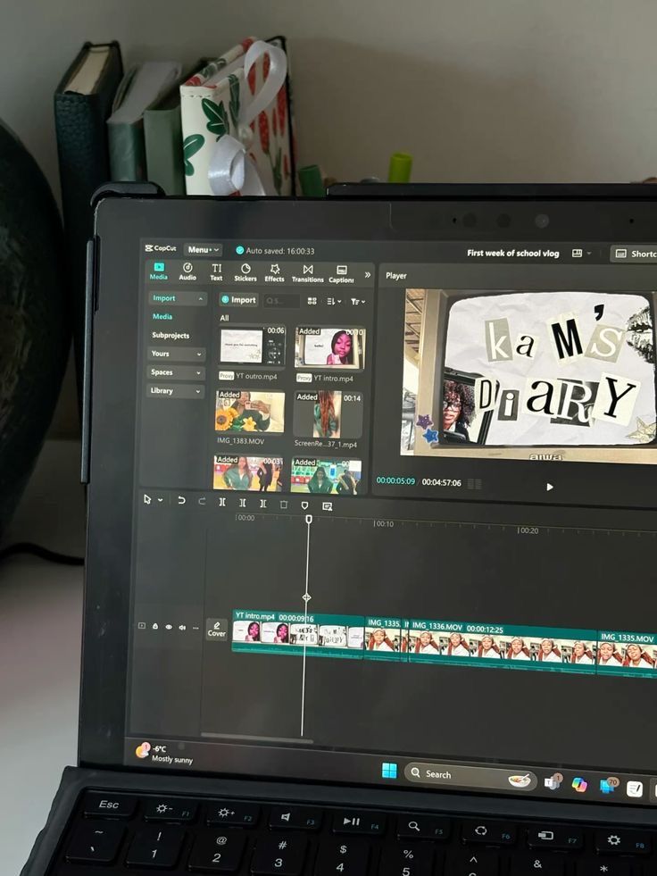
Task: Open the Captions panel
Action: [x=341, y=274]
